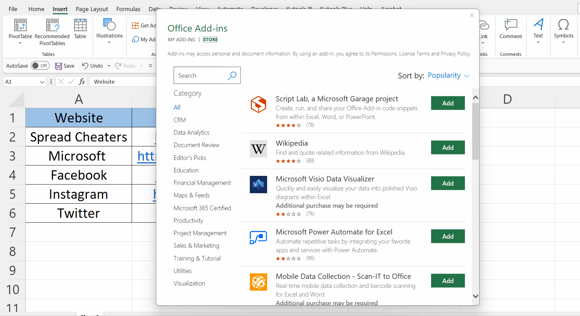Open the Home ribbon tab
Viewport: 580px width, 316px height.
point(36,9)
